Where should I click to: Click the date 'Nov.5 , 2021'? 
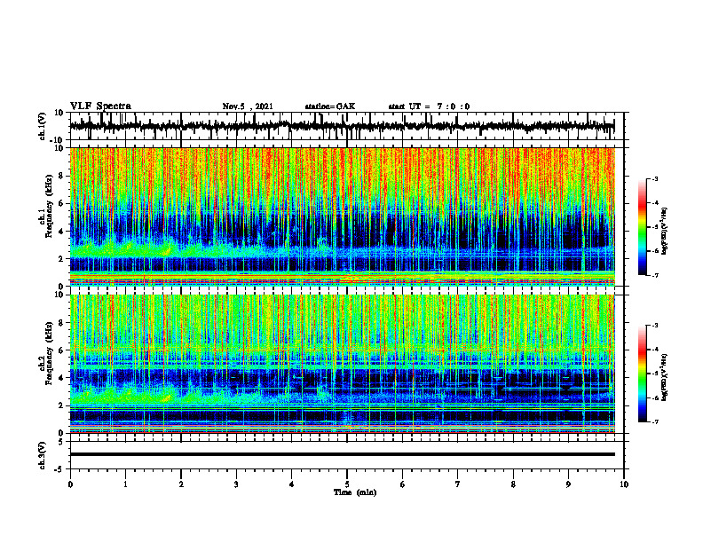click(248, 106)
